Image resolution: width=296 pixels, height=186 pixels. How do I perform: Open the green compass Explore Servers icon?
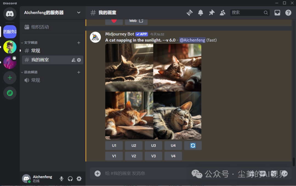[10, 93]
